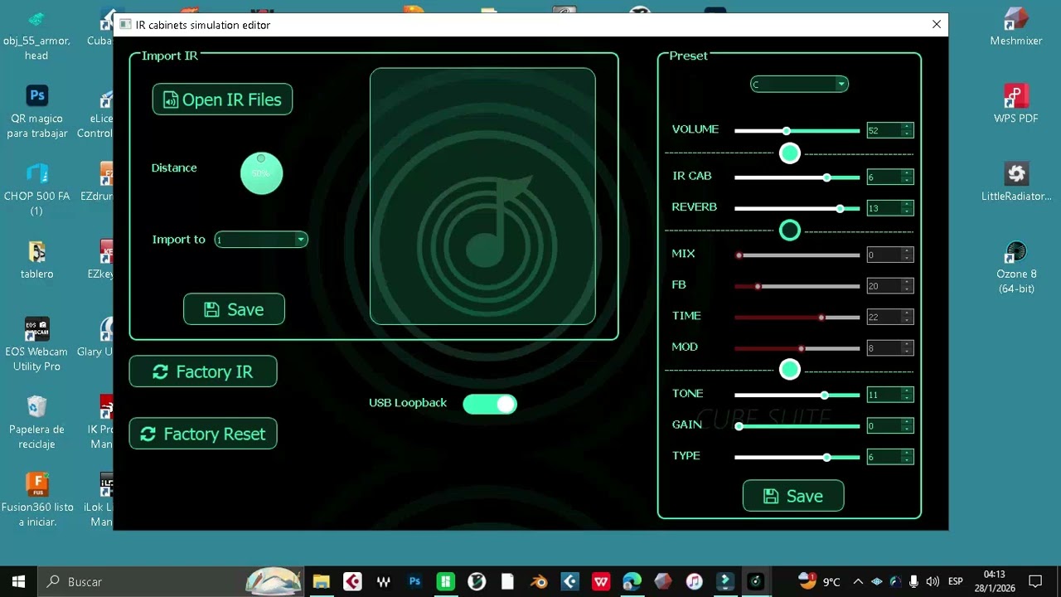Image resolution: width=1061 pixels, height=597 pixels.
Task: Open the Preset selection dropdown
Action: pos(799,84)
